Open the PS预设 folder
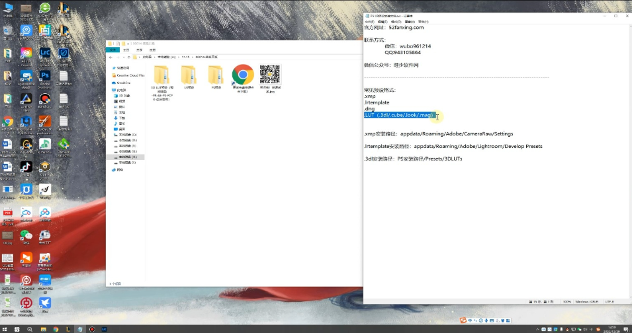The height and width of the screenshot is (333, 632). pyautogui.click(x=216, y=75)
